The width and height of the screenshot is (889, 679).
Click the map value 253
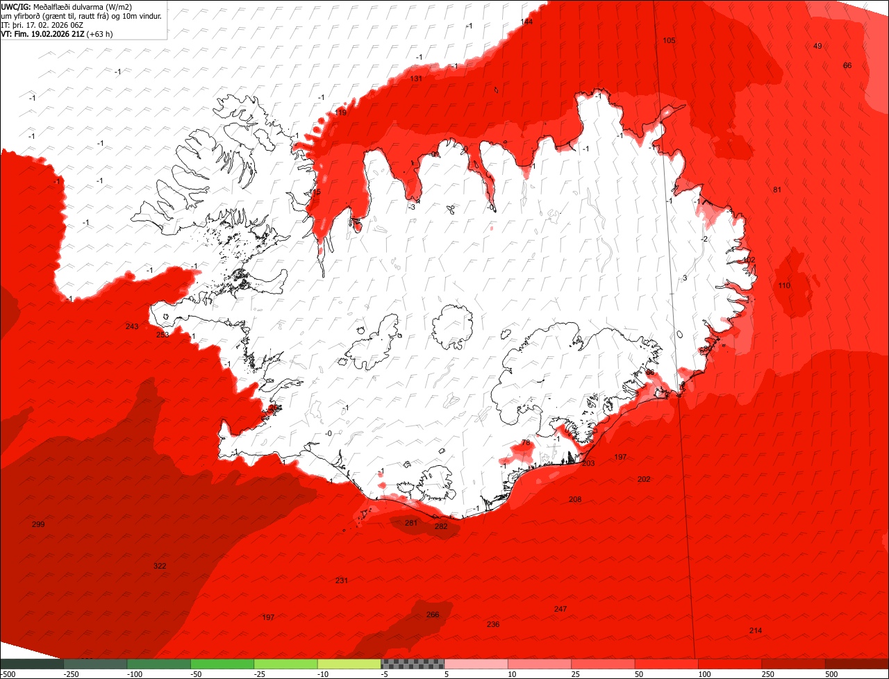(163, 335)
